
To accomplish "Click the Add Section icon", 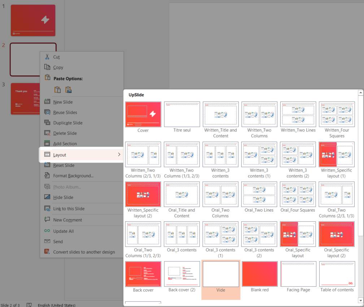I will coord(47,143).
